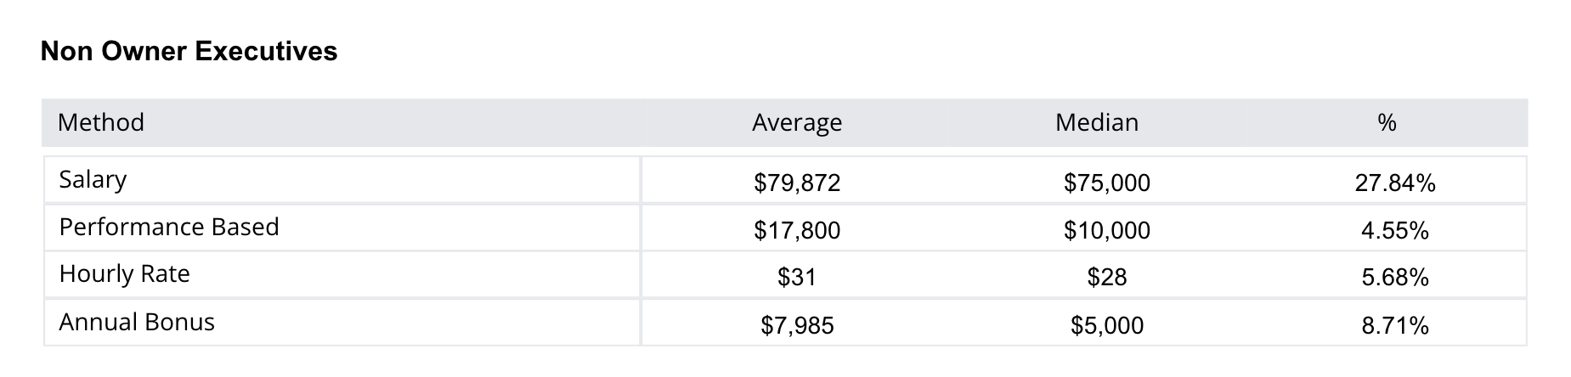Click the $79,872 average salary cell
The image size is (1571, 377).
point(796,183)
